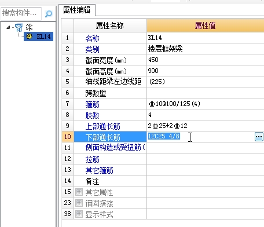Image resolution: width=264 pixels, height=227 pixels.
Task: Select row number 23 header
Action: pos(68,203)
